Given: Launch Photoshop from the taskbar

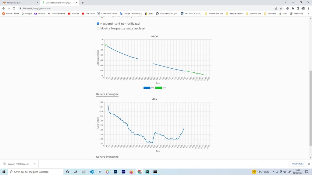Looking at the screenshot, I should 115,172.
